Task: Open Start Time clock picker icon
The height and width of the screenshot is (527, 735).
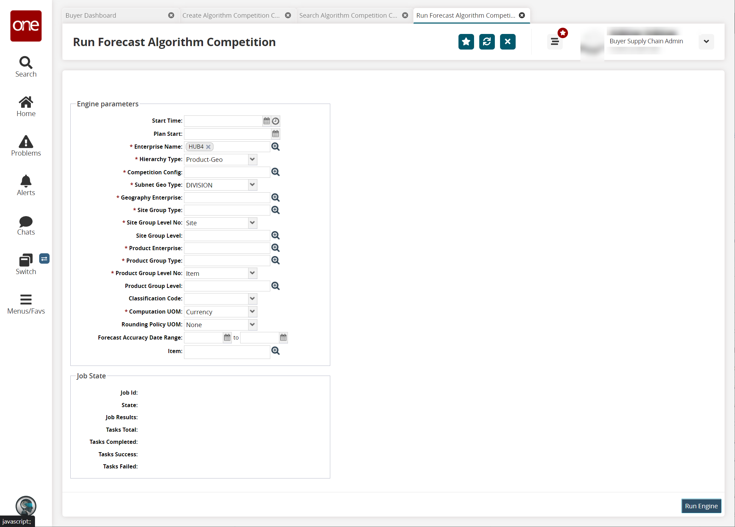Action: 275,121
